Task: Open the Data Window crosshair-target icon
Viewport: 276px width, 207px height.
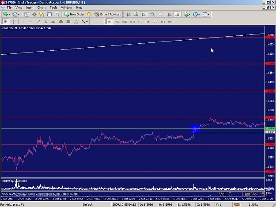Action: pyautogui.click(x=34, y=14)
